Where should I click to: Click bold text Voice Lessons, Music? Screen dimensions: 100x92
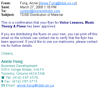[77, 23]
